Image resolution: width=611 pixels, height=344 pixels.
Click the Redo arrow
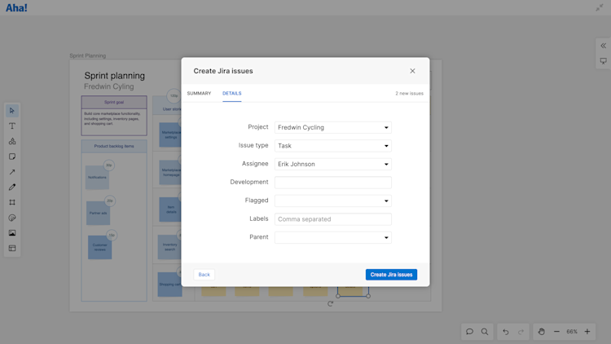tap(521, 332)
